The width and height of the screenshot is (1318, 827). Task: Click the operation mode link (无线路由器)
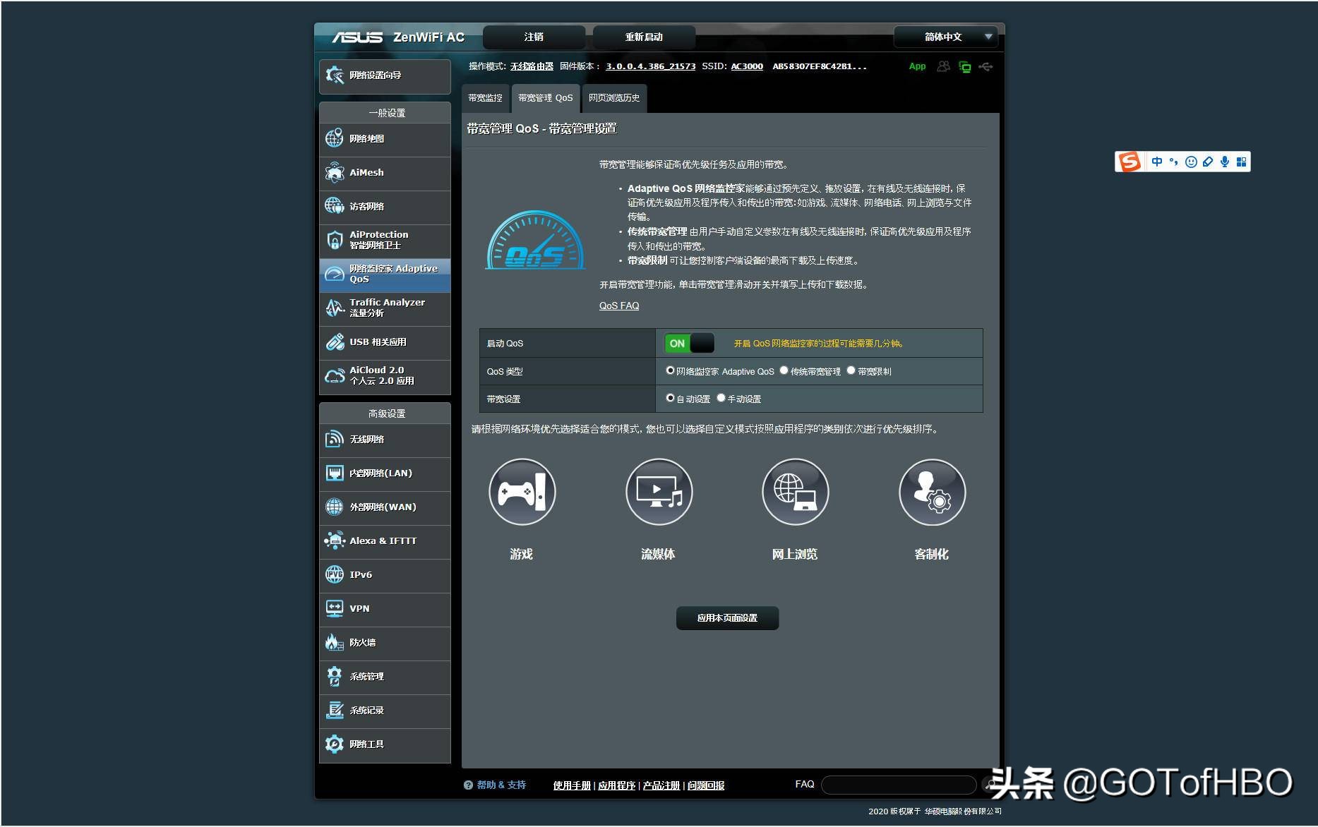click(x=532, y=66)
